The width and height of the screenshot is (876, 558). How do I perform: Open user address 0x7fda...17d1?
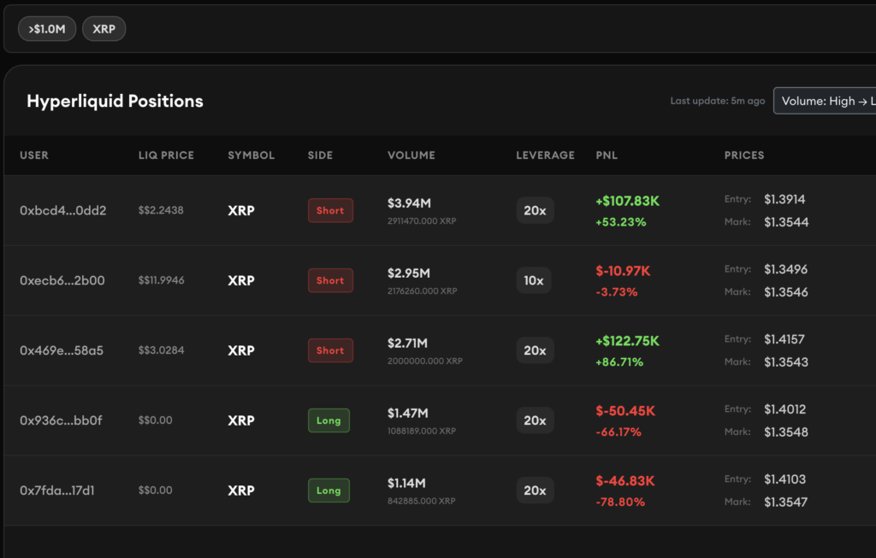coord(57,490)
